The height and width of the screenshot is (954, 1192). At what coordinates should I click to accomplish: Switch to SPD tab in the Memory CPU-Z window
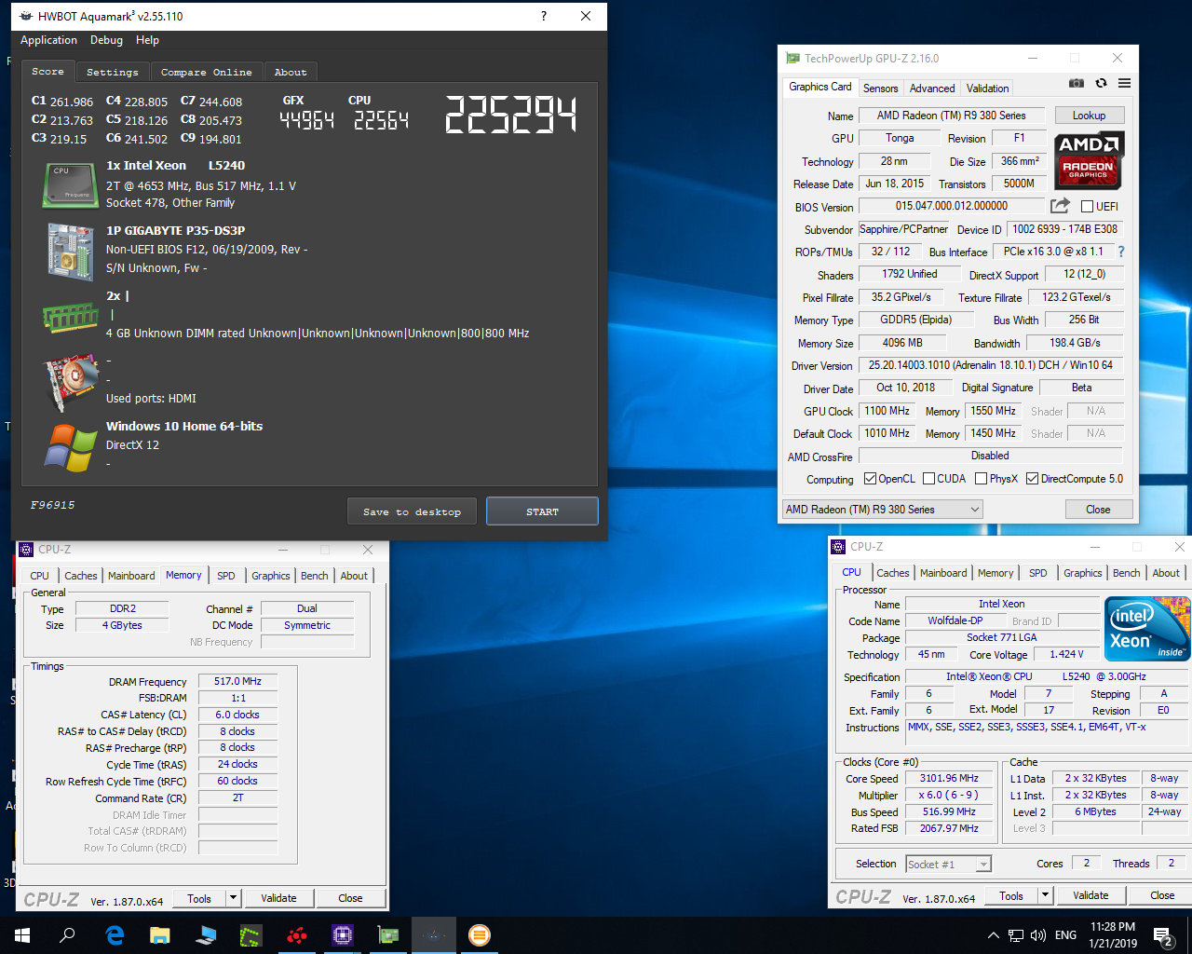(x=226, y=576)
